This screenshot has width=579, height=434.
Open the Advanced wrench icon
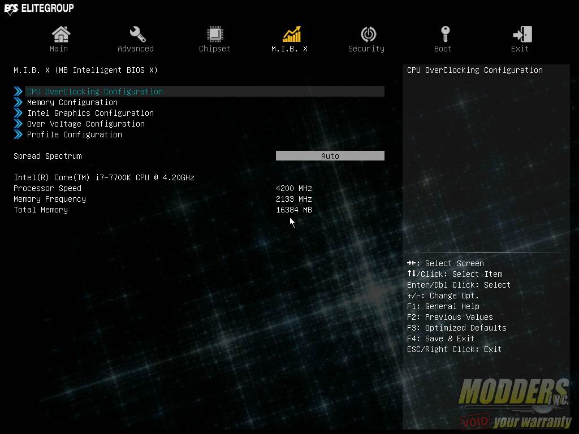(x=137, y=34)
